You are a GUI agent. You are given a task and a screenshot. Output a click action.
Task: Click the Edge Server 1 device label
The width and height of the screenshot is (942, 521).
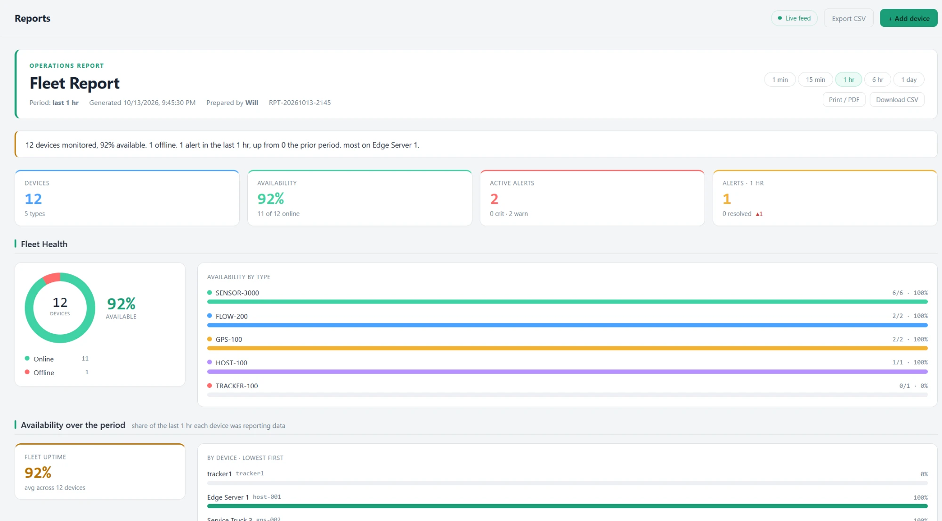(227, 497)
